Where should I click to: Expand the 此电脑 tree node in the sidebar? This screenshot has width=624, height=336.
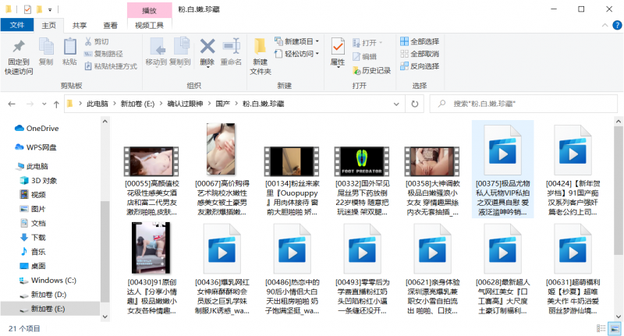pos(8,166)
